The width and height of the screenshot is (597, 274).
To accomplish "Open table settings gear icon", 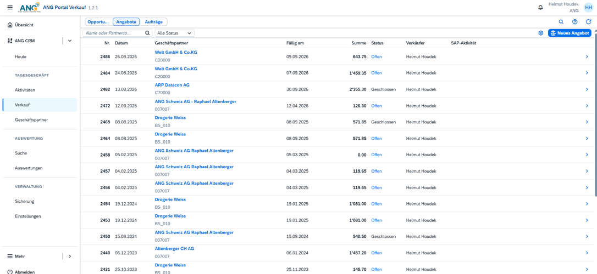I will tap(540, 33).
